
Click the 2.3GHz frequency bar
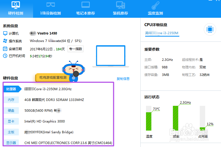(x=176, y=118)
